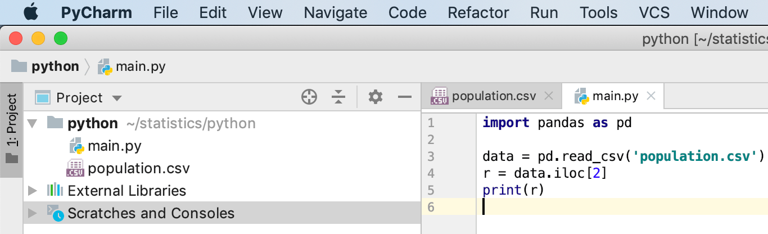Open Project panel settings gear
768x234 pixels.
[x=375, y=97]
